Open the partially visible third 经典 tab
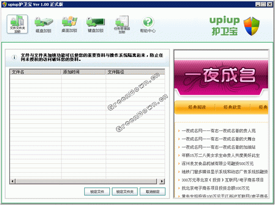 coord(263,107)
